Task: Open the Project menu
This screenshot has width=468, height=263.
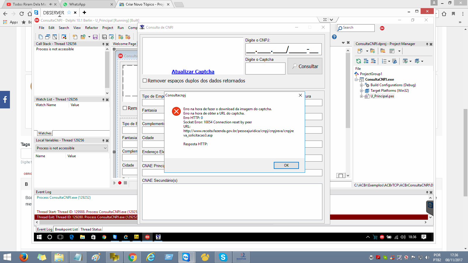Action: coord(108,28)
